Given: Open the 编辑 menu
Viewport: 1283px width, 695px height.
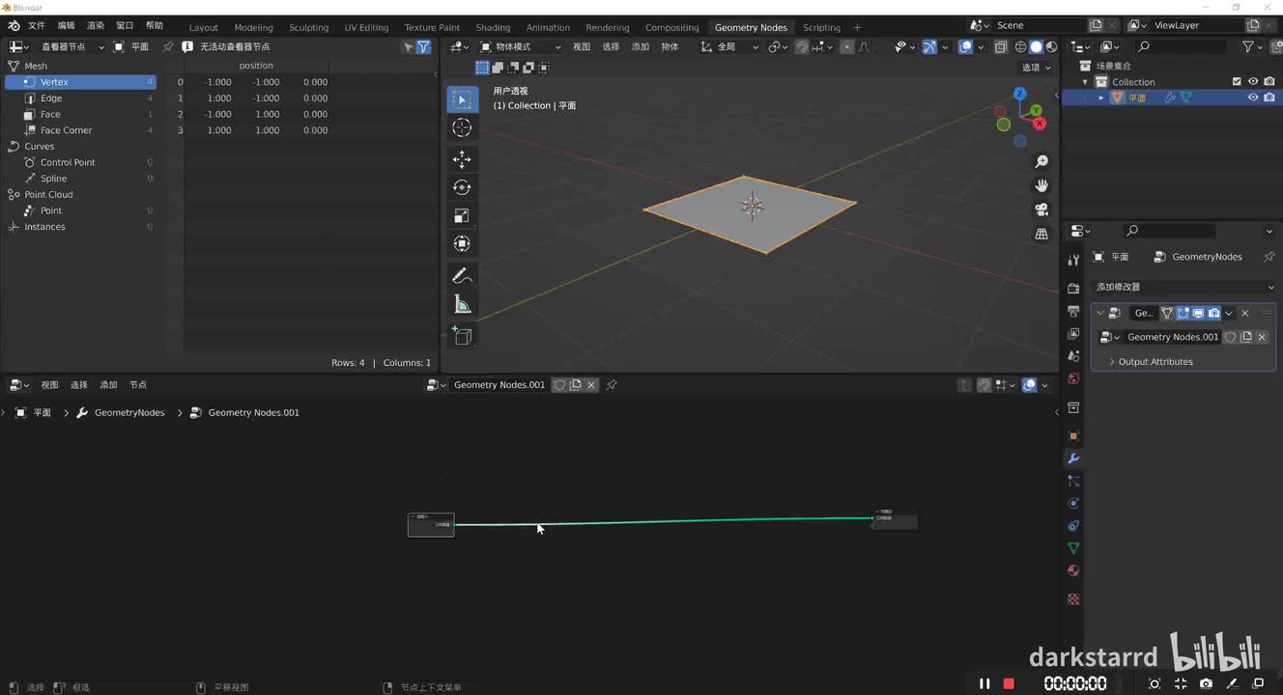Looking at the screenshot, I should [66, 26].
